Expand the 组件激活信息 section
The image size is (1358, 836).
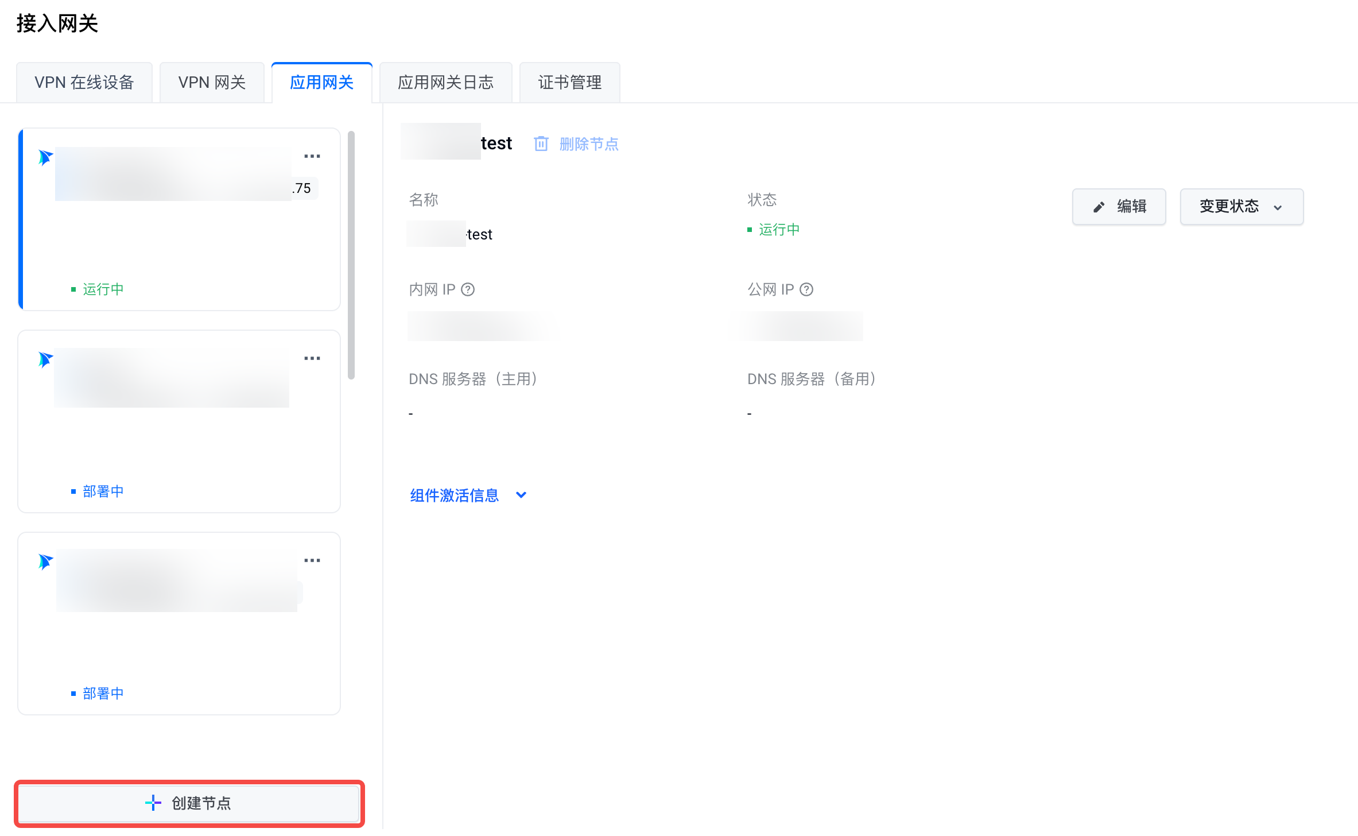[x=454, y=495]
